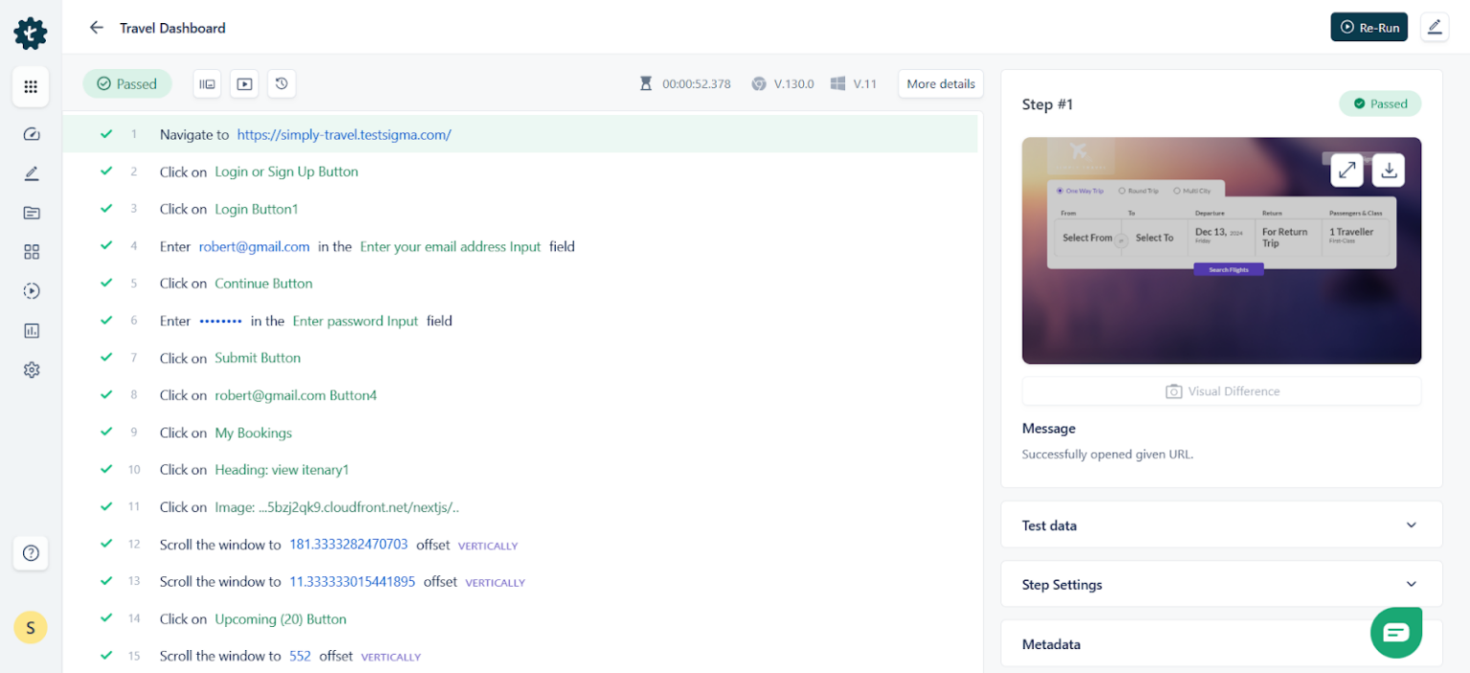Image resolution: width=1470 pixels, height=673 pixels.
Task: Open the chat support bubble
Action: coord(1396,633)
